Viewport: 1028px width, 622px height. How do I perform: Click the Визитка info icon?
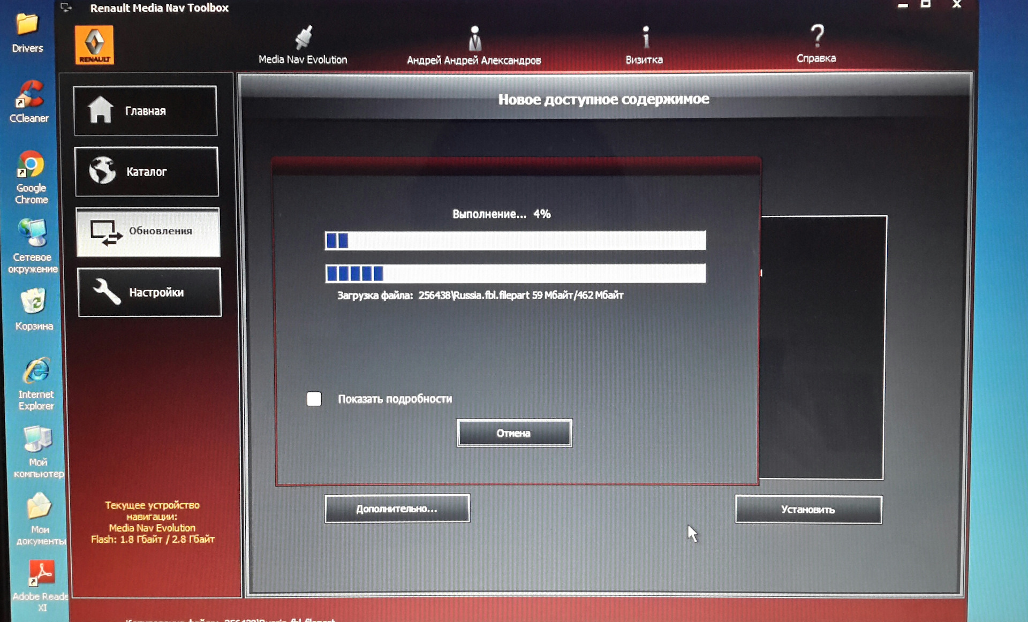tap(645, 39)
